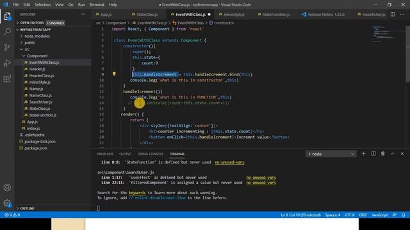Open notifications bell in status bar
The image size is (410, 230).
[403, 215]
